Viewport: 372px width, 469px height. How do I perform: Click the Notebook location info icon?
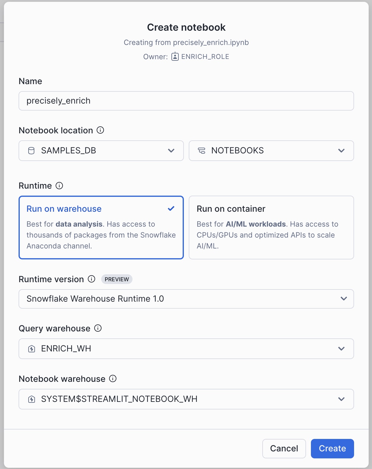click(x=100, y=130)
